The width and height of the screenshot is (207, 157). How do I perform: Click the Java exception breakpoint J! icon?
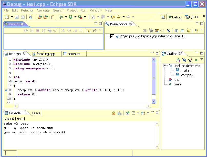[x=196, y=31]
